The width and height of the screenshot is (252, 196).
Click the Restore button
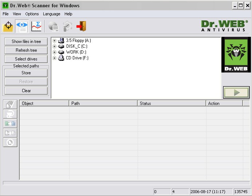point(26,82)
